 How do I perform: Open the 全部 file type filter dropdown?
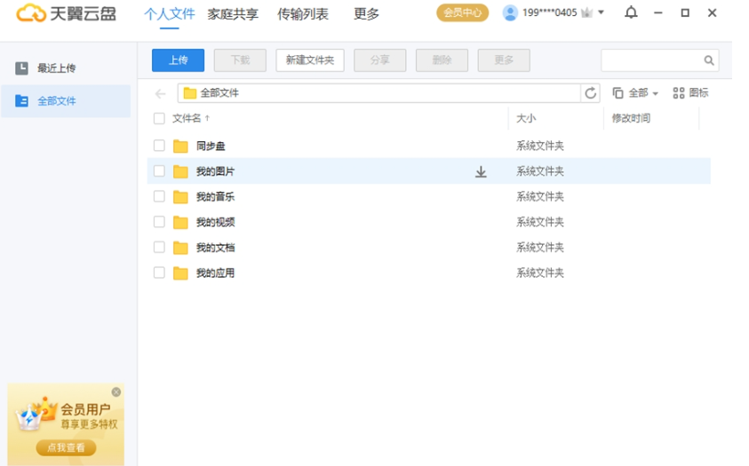pyautogui.click(x=635, y=93)
